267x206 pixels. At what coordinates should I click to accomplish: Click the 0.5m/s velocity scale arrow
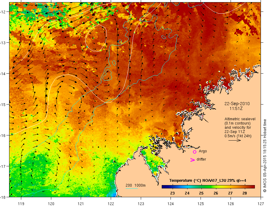(x=235, y=140)
